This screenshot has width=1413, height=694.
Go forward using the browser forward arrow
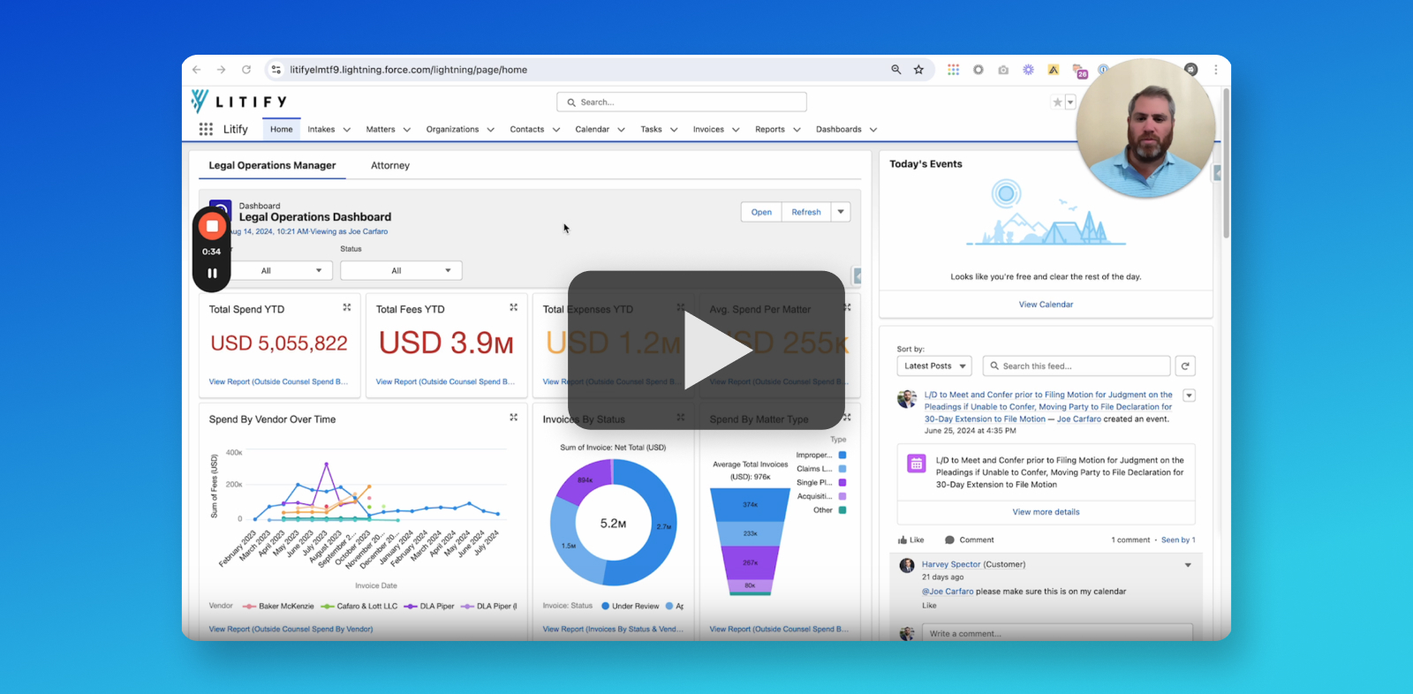click(x=221, y=70)
